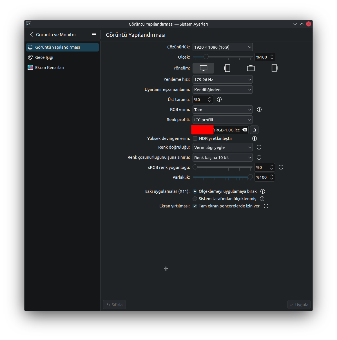Minimize the Sistem Ayarları window
Viewport: 337px width, 340px height.
295,24
